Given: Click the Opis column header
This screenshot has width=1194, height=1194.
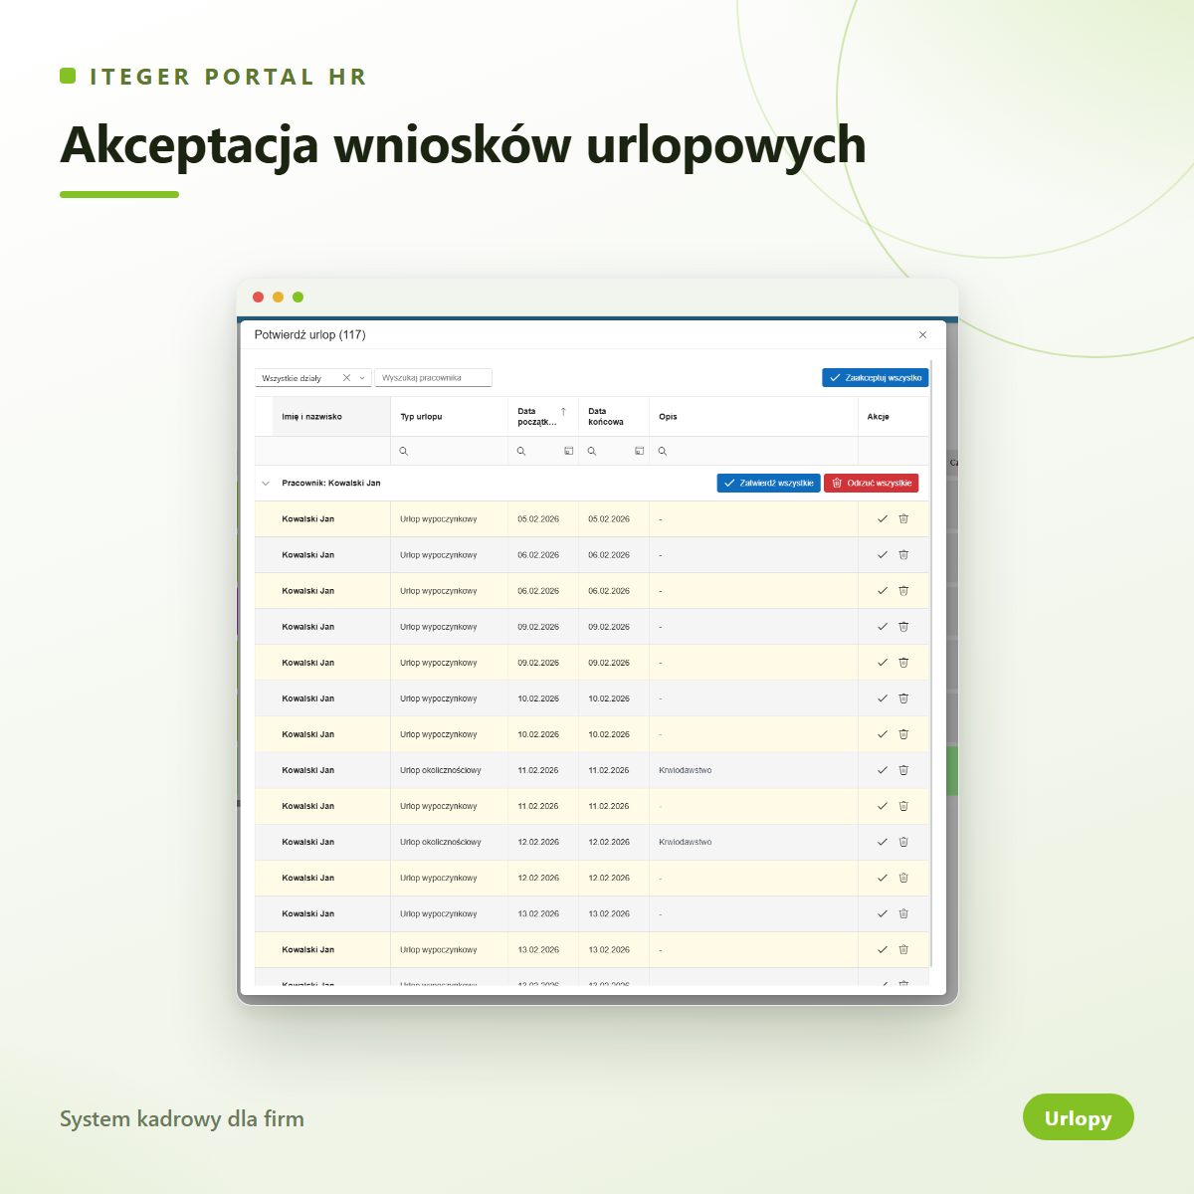Looking at the screenshot, I should click(x=753, y=417).
